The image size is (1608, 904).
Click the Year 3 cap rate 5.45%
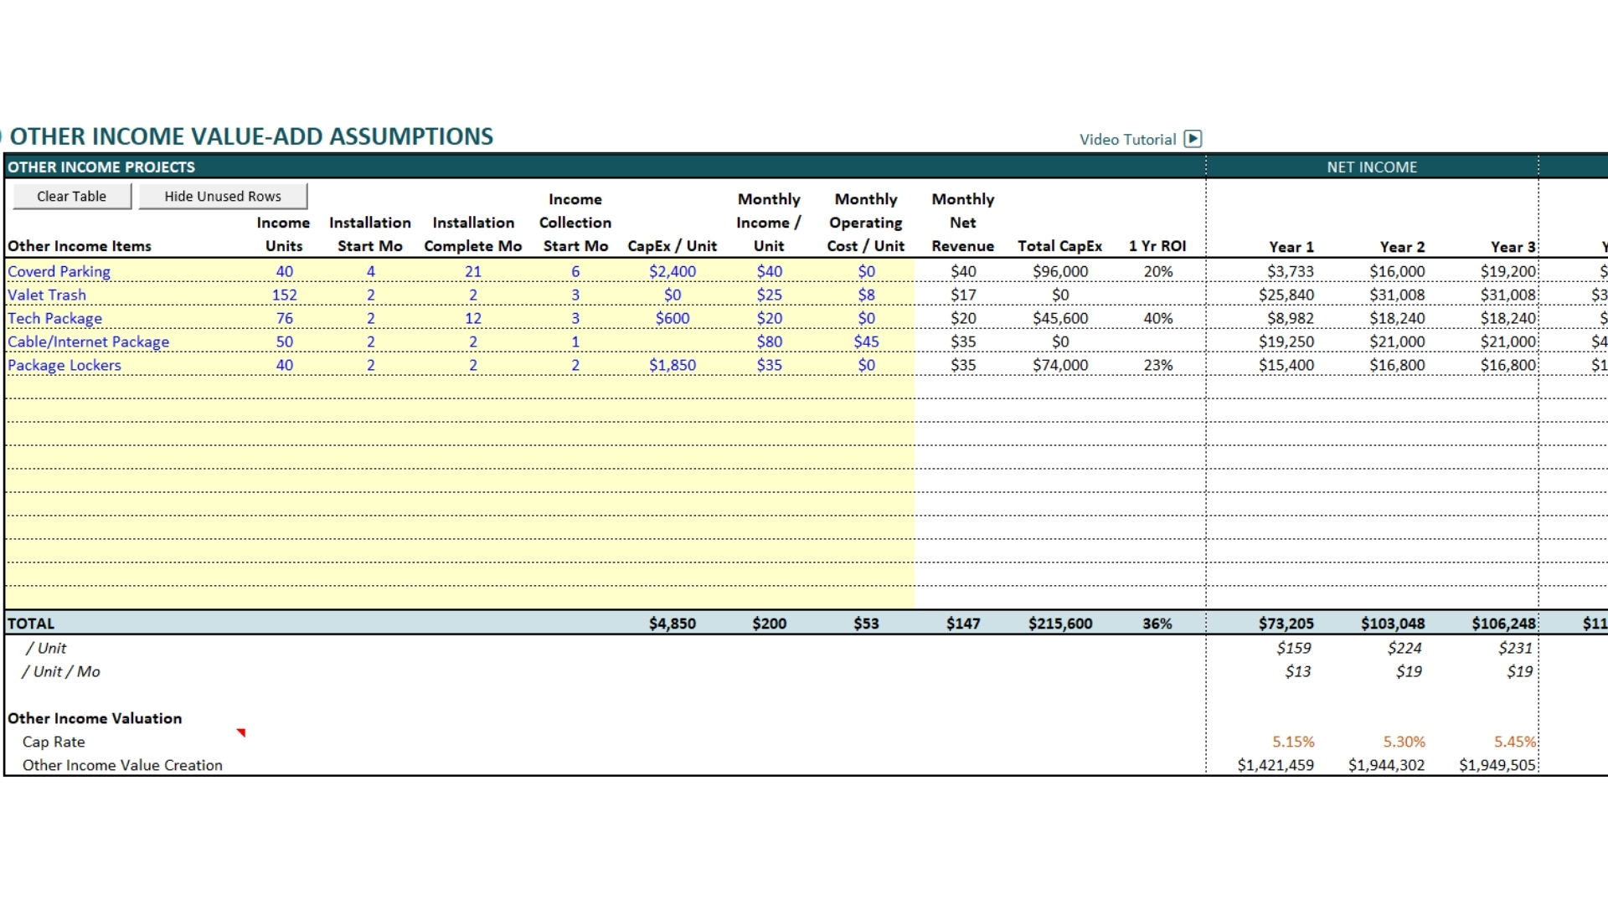tap(1514, 742)
